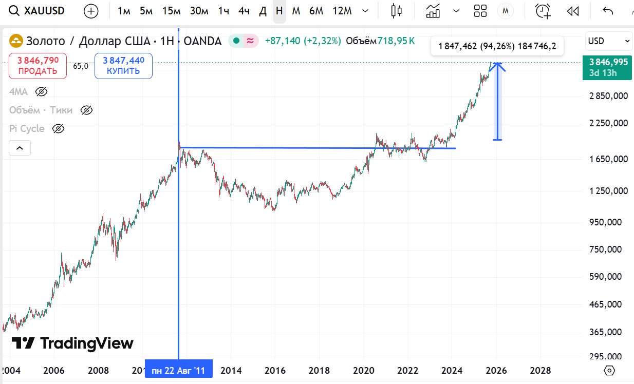Click the XAUUSD symbol search magnifier
This screenshot has height=384, width=634.
click(x=15, y=11)
